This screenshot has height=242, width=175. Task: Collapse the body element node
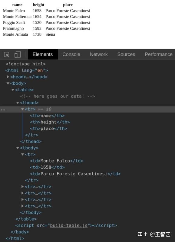coord(8,83)
